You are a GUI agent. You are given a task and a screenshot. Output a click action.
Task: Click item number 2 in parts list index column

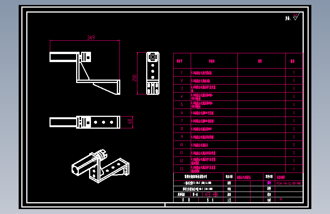[x=182, y=80]
